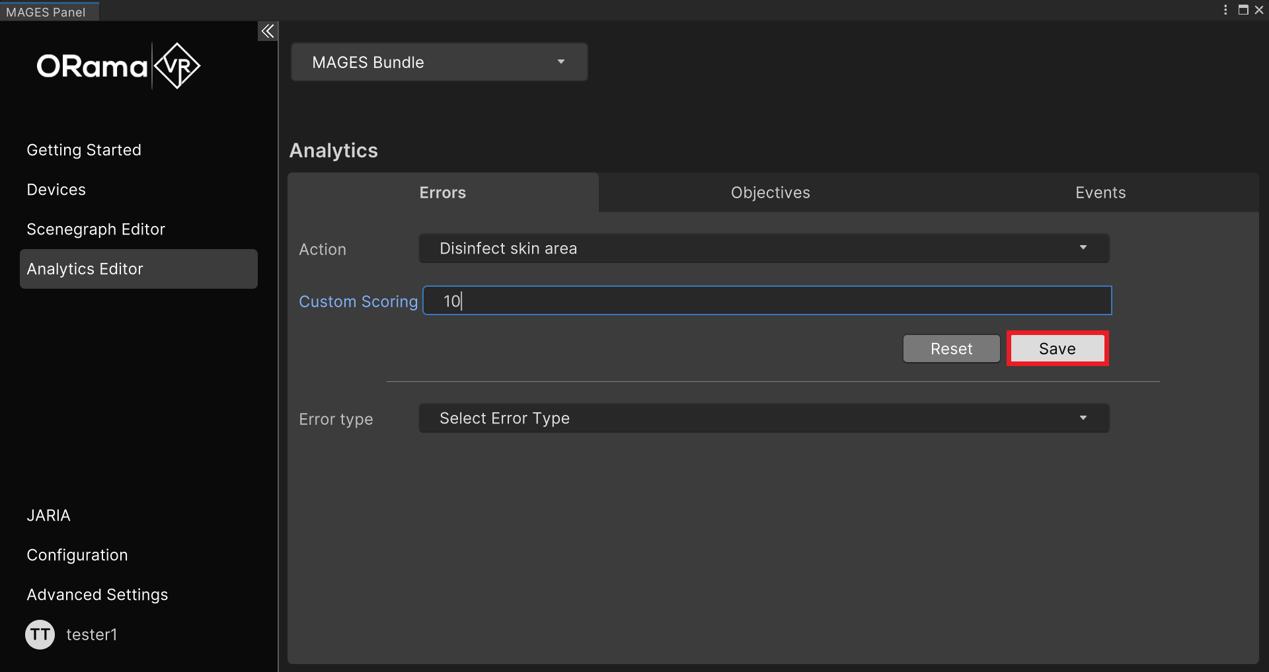
Task: Select the Errors tab
Action: (x=442, y=193)
